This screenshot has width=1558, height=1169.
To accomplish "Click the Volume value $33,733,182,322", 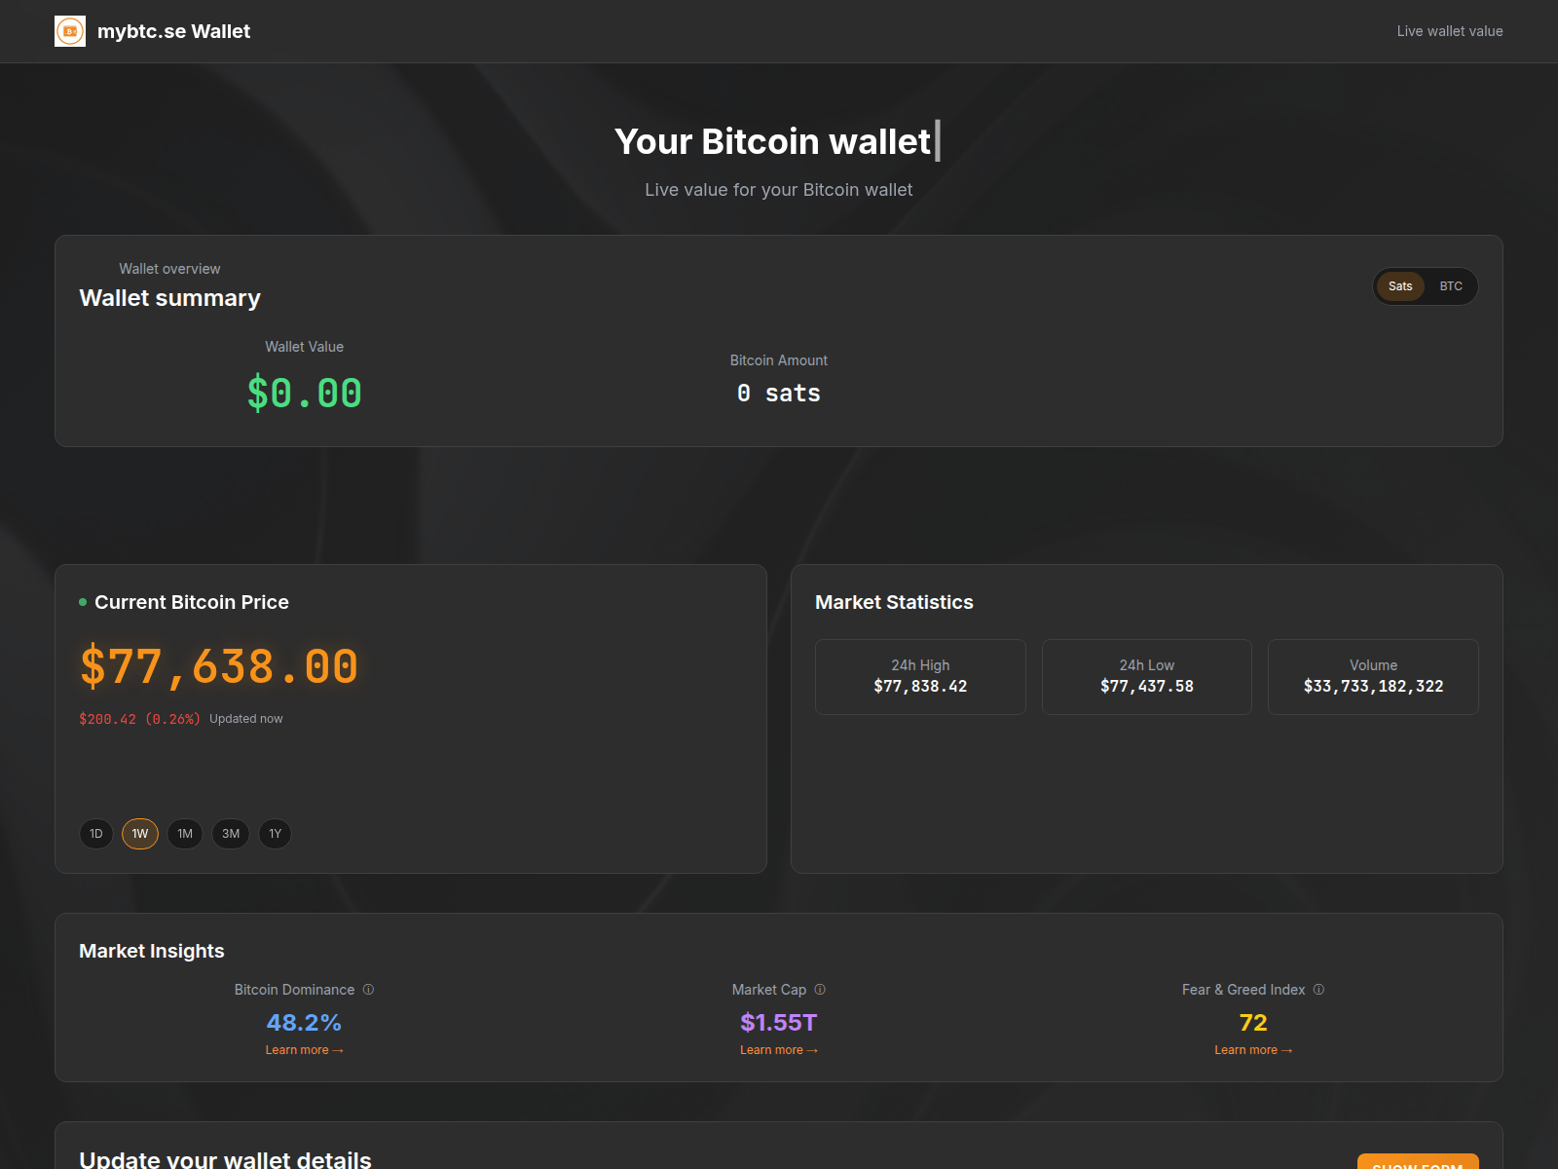I will pyautogui.click(x=1374, y=687).
